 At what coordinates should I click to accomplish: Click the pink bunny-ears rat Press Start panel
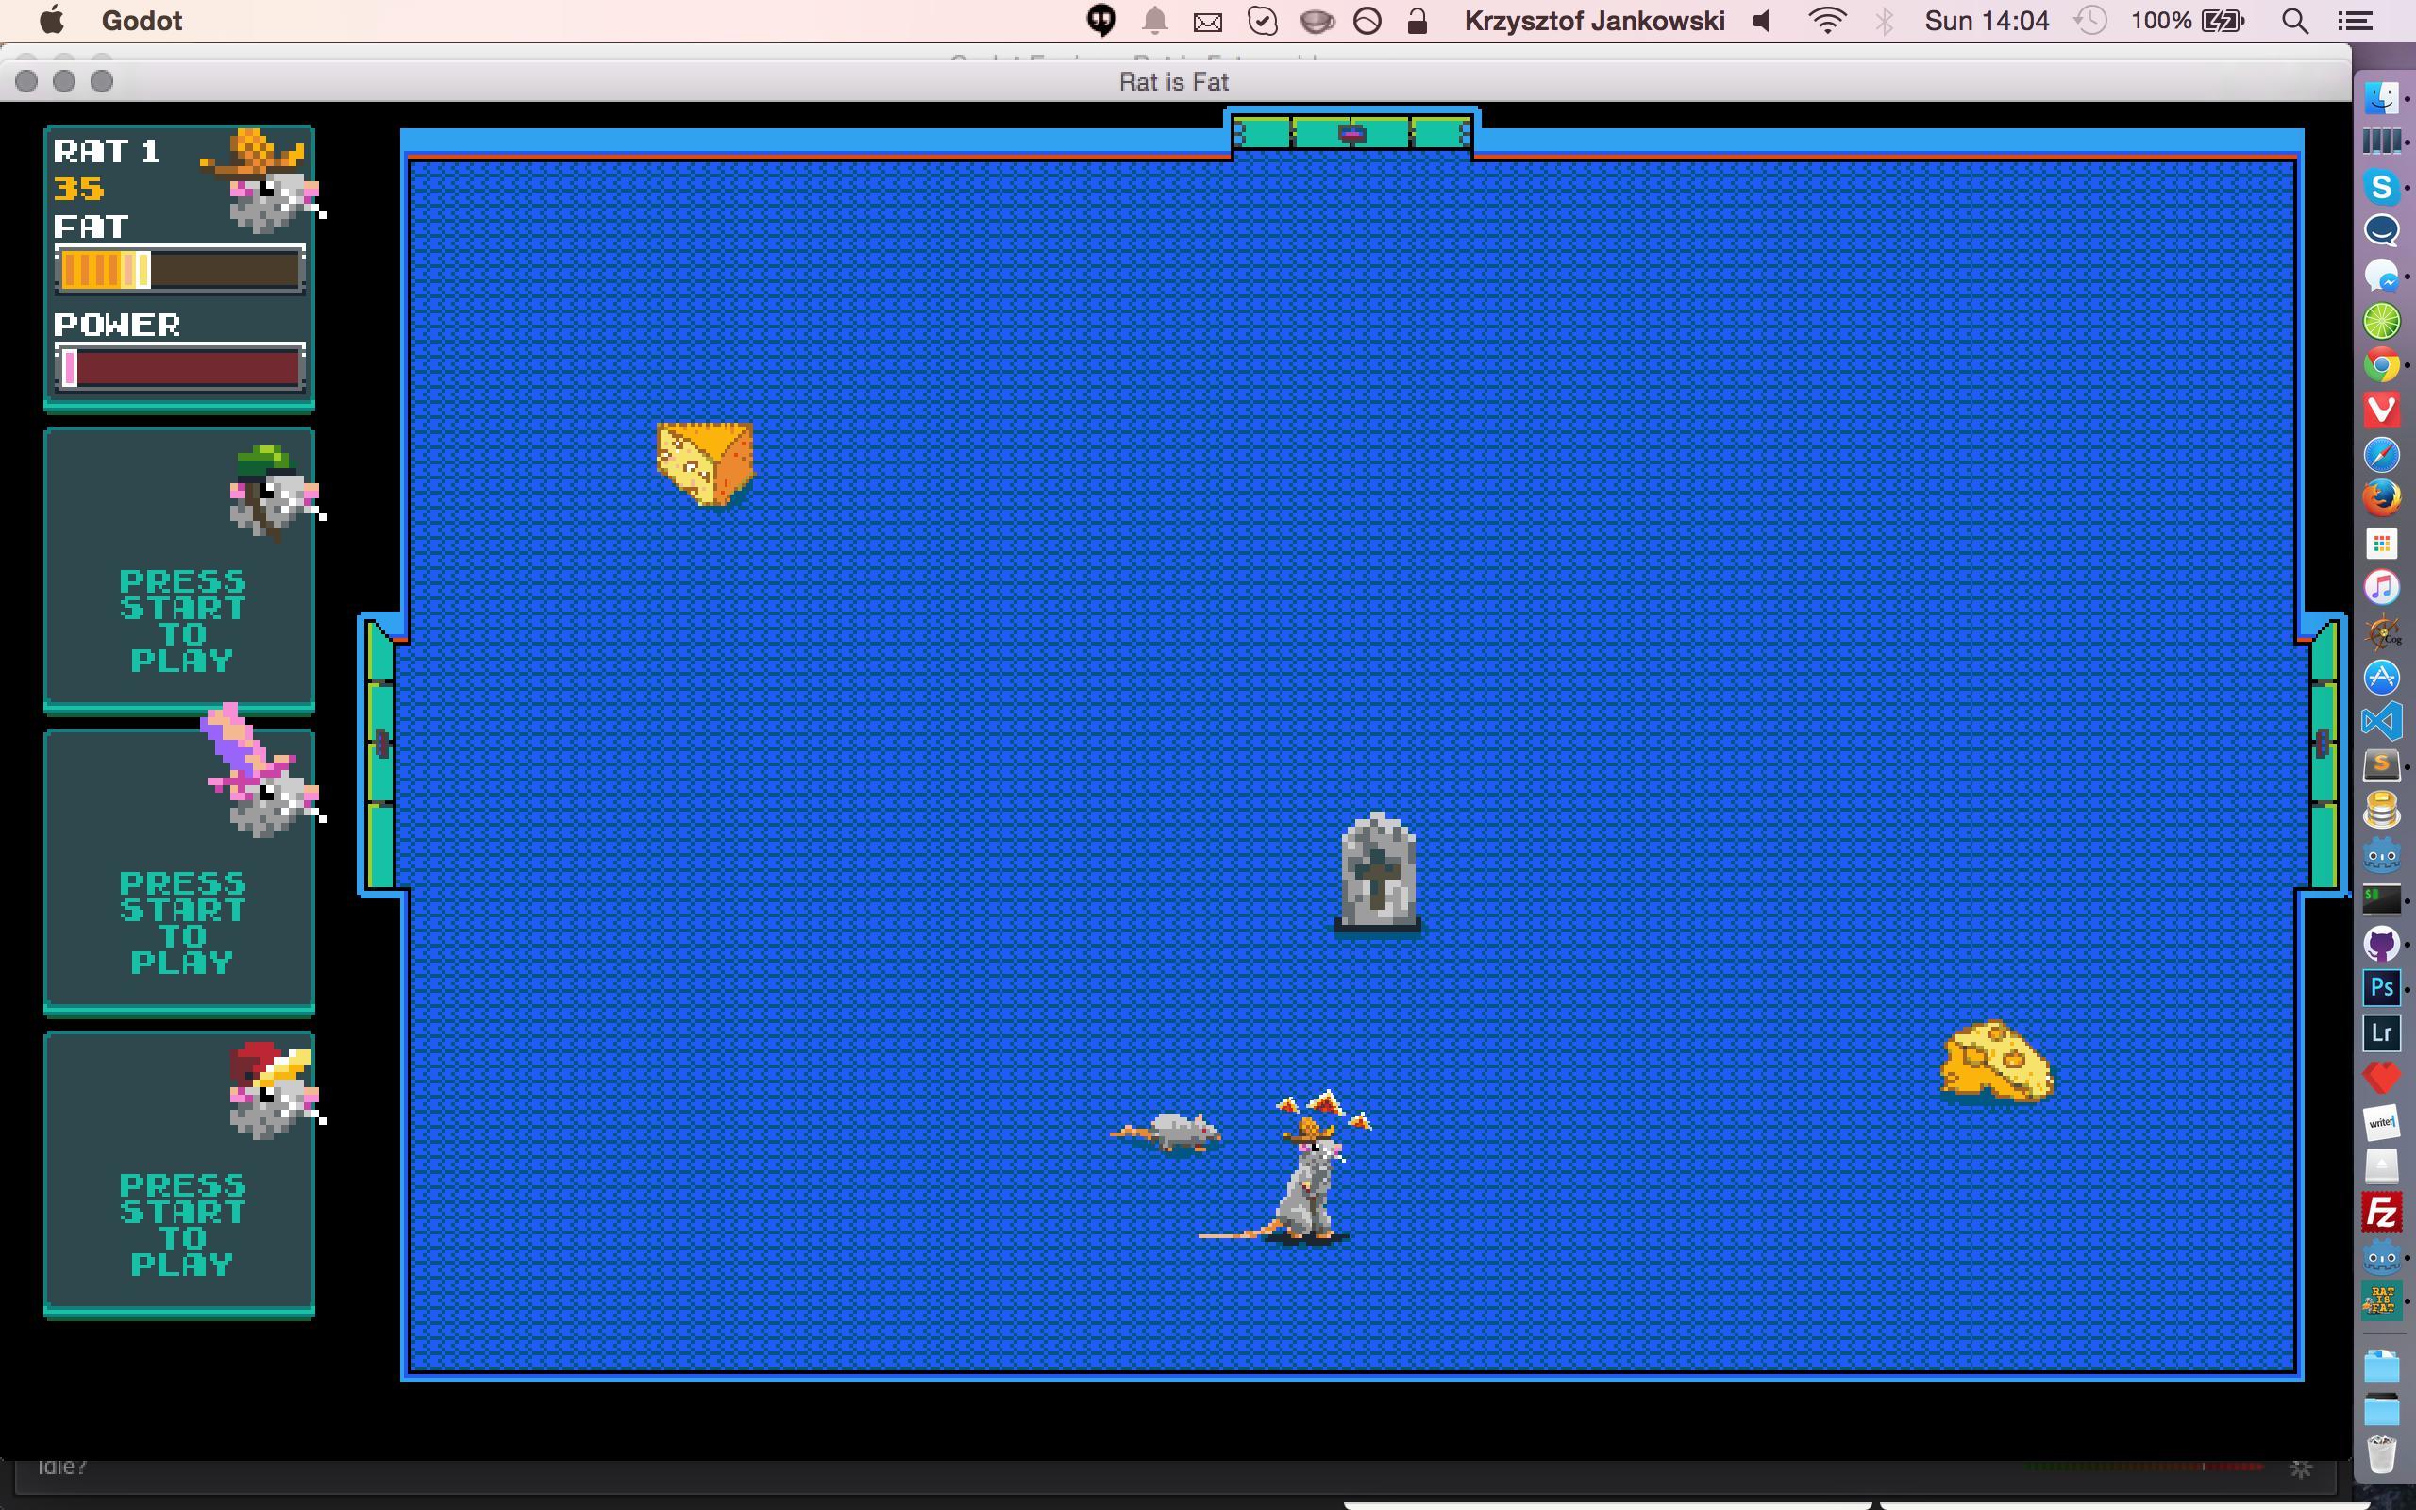point(179,871)
